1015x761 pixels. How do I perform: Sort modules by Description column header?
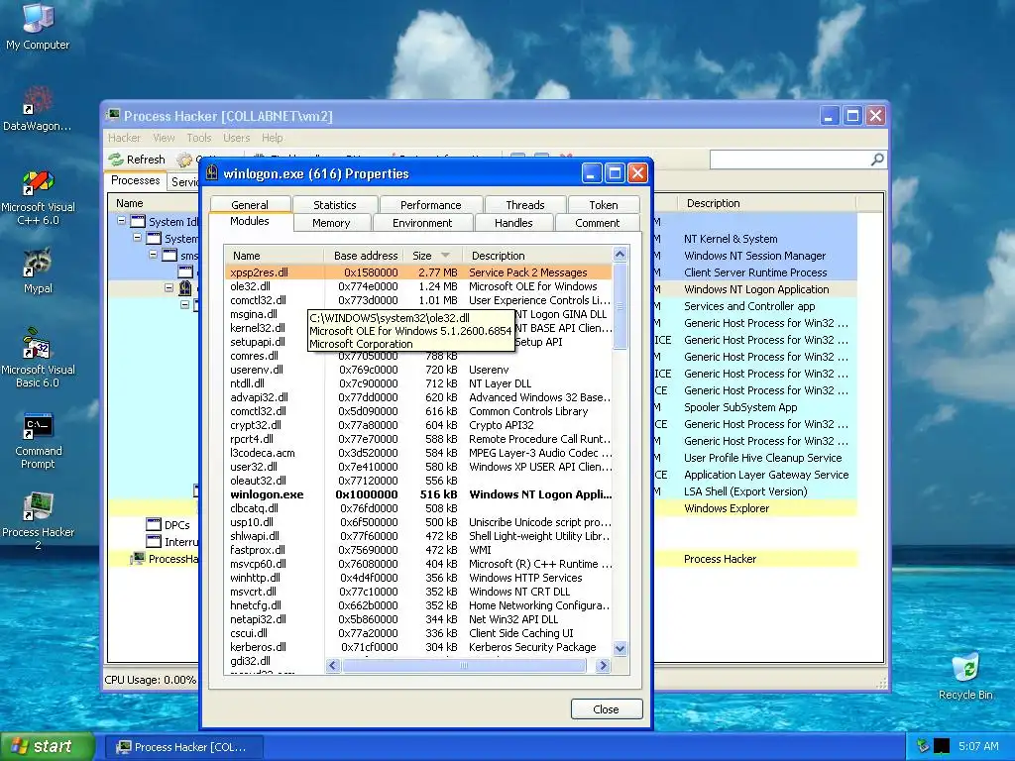click(536, 255)
